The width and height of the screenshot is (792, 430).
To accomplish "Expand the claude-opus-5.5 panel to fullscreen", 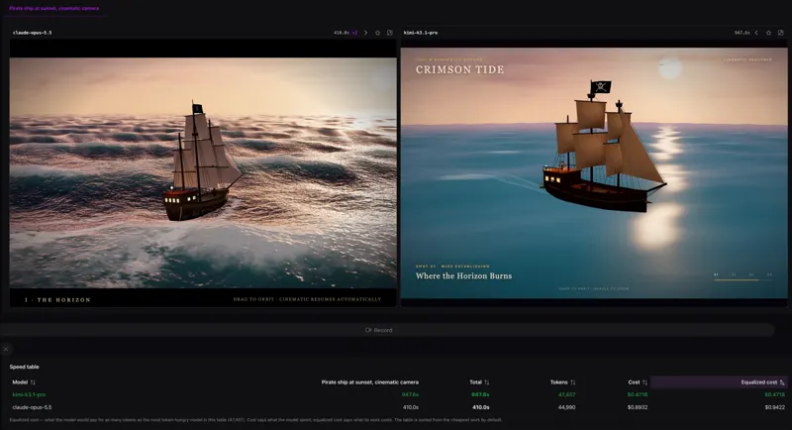I will [390, 33].
